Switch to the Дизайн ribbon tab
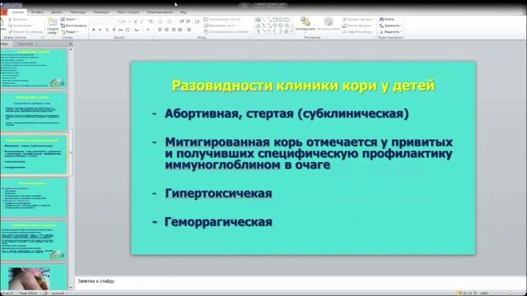The image size is (527, 296). [57, 12]
